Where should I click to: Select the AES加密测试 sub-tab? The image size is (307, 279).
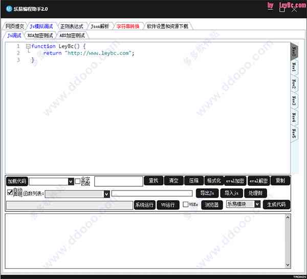click(x=72, y=35)
